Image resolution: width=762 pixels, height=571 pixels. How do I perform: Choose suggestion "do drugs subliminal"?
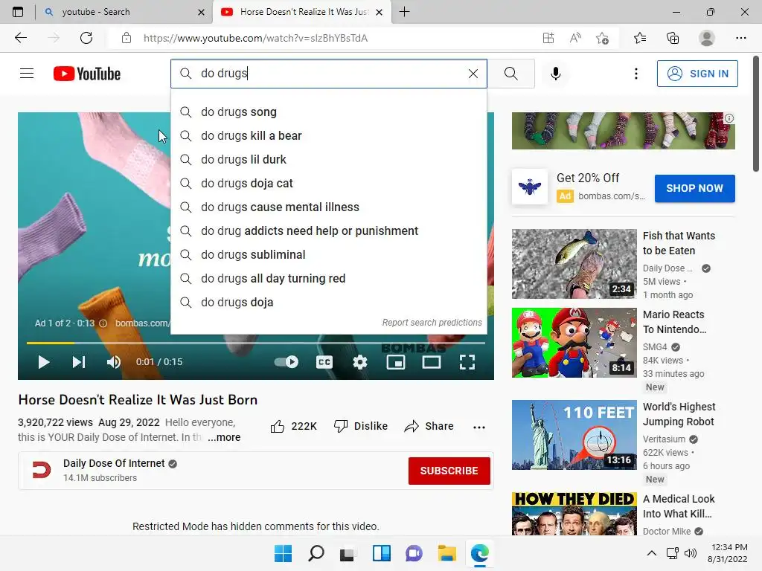[328, 254]
